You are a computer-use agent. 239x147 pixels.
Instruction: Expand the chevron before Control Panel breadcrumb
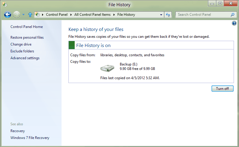pos(43,15)
